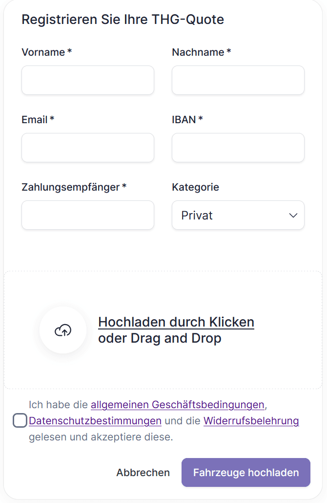Click the Fahrzeuge hochladen button
The image size is (327, 503).
(246, 473)
